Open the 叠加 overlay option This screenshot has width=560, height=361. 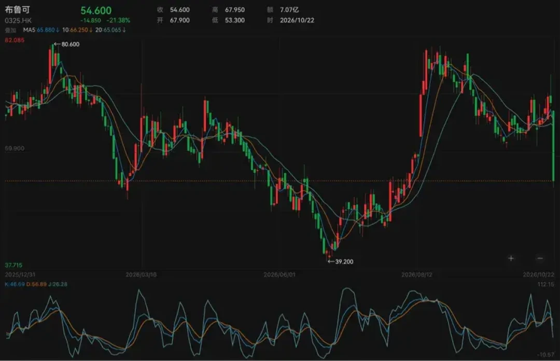tap(11, 30)
